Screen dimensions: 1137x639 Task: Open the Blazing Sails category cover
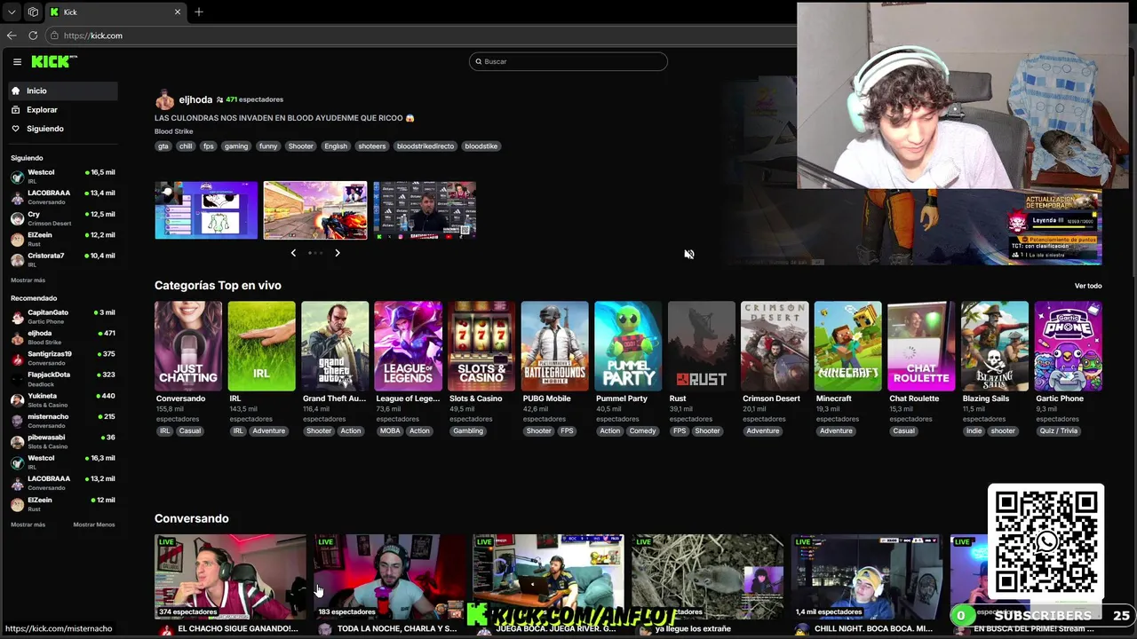[995, 346]
